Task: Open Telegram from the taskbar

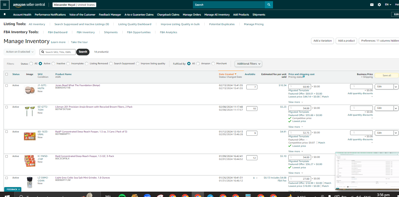Action: click(x=210, y=196)
